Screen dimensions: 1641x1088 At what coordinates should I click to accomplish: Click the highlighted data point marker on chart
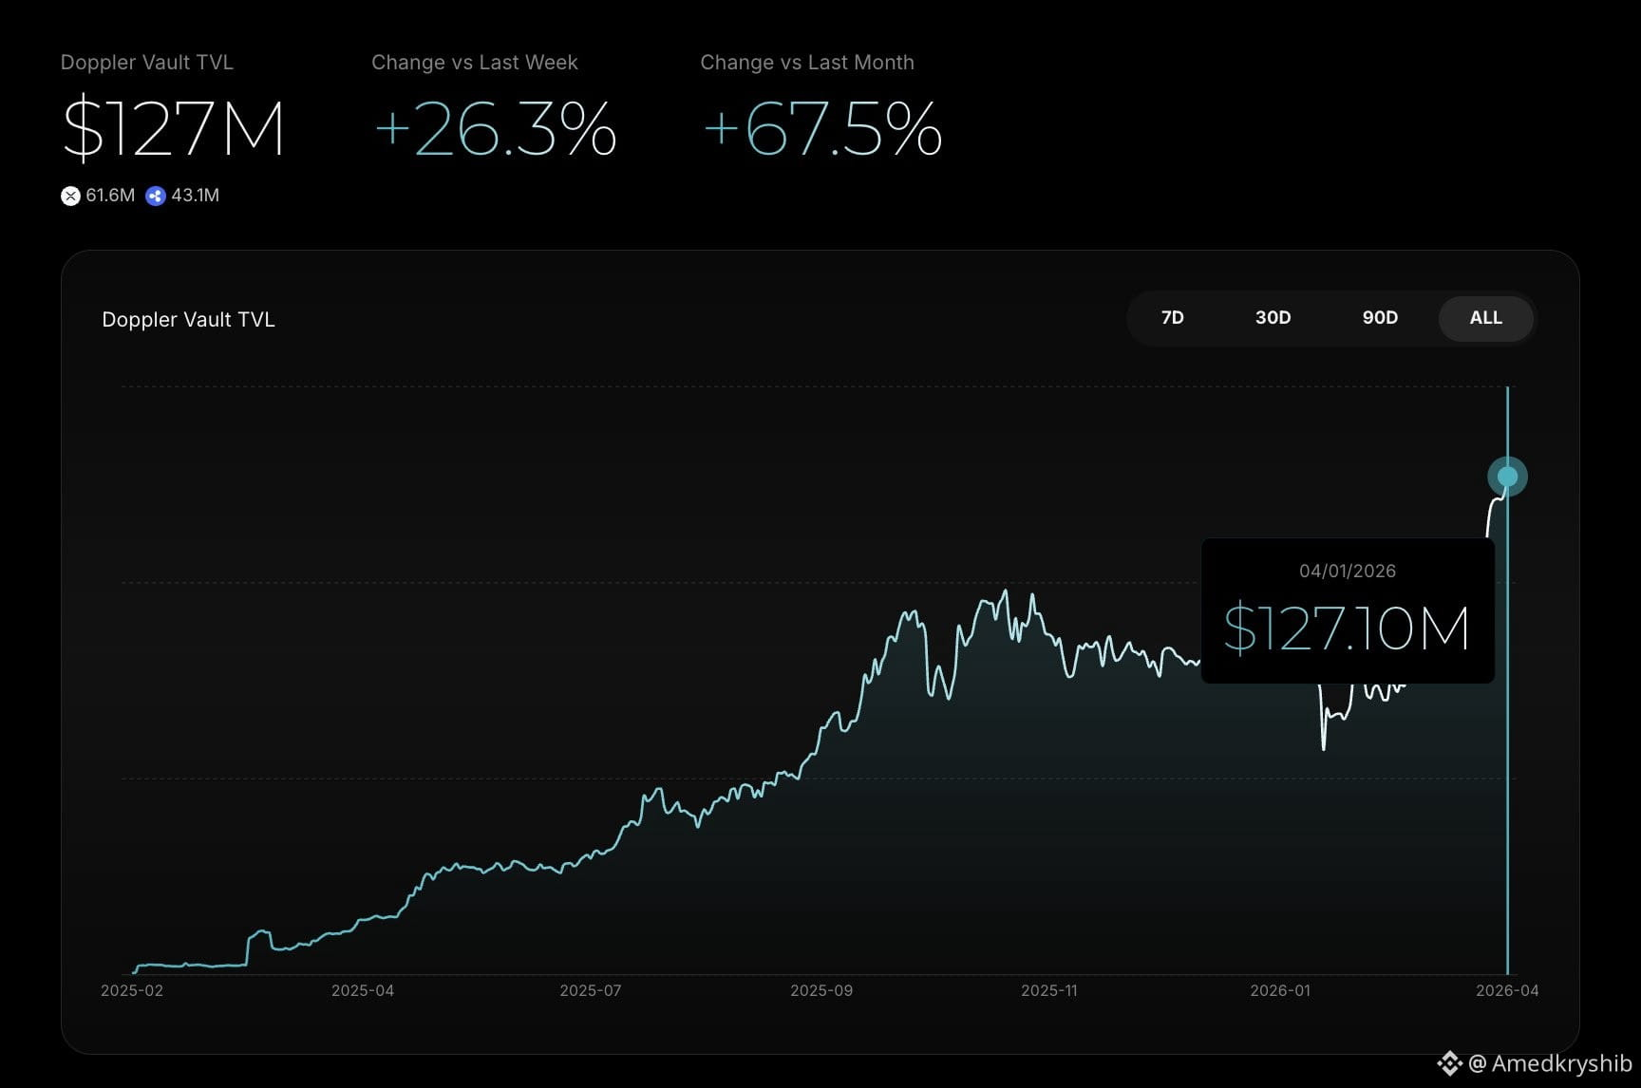pyautogui.click(x=1507, y=477)
